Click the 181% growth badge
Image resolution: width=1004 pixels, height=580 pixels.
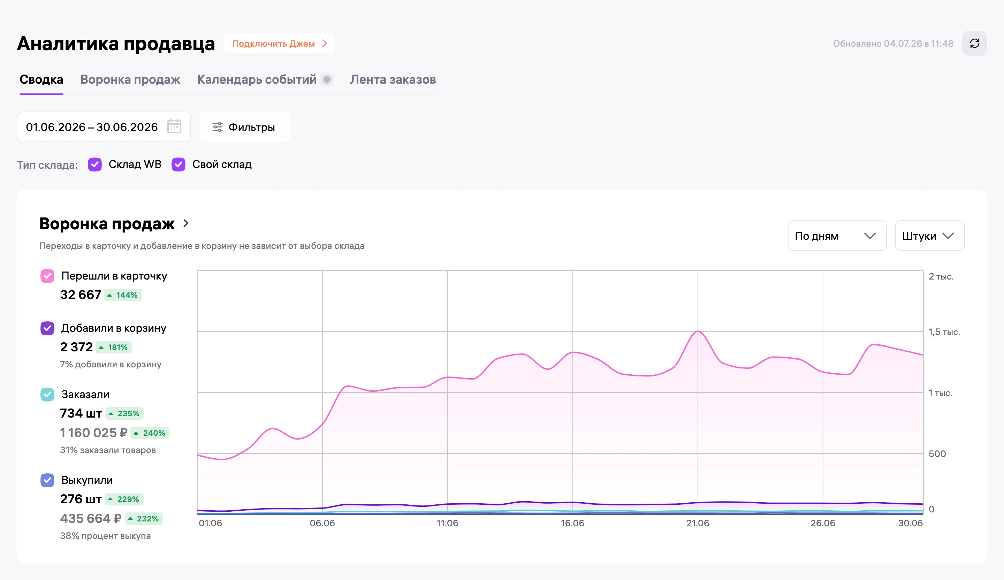pos(114,348)
